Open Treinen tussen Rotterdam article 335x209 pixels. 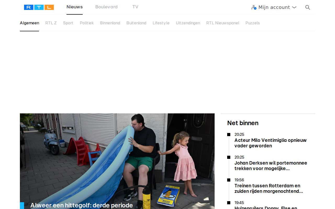pos(269,188)
